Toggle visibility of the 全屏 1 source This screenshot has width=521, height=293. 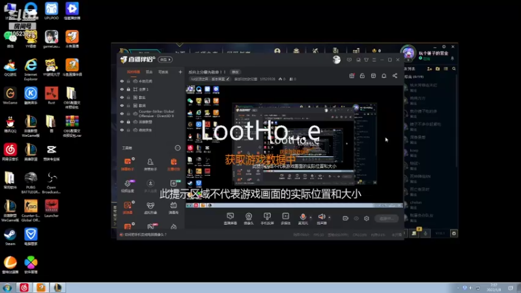coord(122,89)
